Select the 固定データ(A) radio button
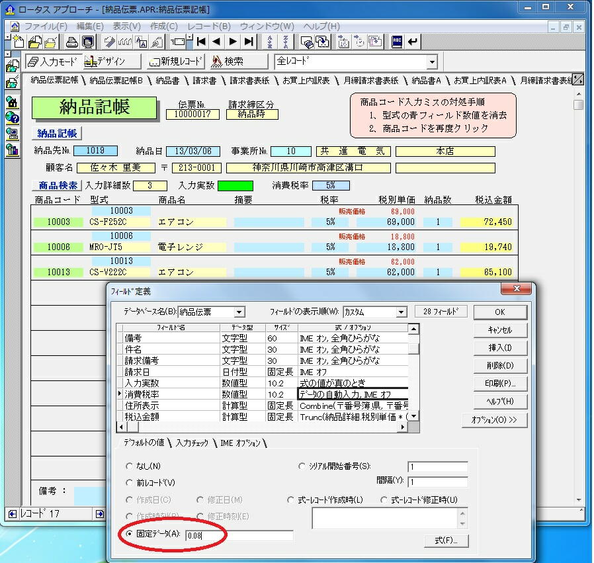This screenshot has width=594, height=563. (129, 533)
